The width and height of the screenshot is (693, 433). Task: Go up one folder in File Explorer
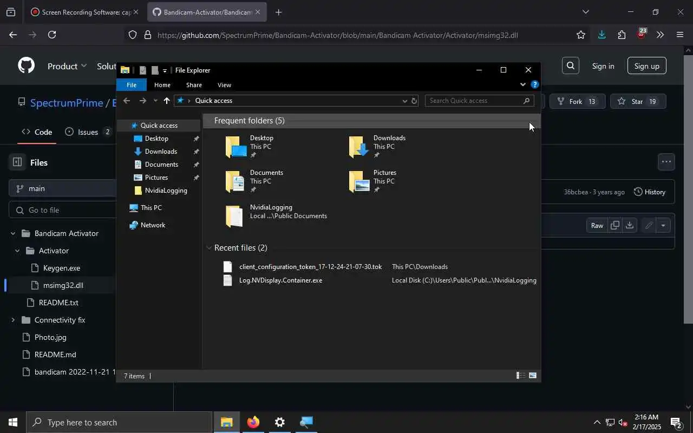click(x=166, y=101)
